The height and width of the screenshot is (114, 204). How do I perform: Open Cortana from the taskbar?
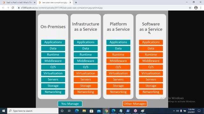click(x=62, y=111)
